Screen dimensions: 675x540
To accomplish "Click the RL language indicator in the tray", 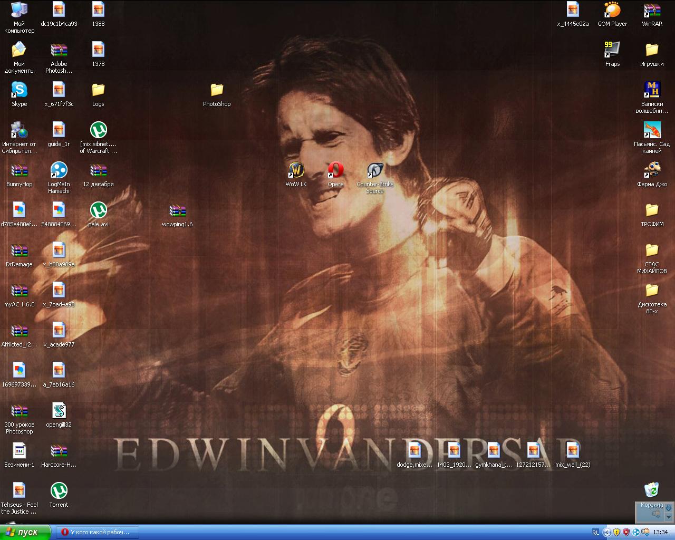I will (595, 533).
